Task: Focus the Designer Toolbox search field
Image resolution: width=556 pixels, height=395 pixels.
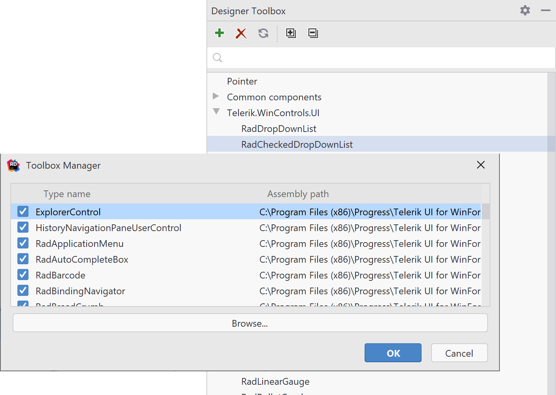Action: pyautogui.click(x=381, y=58)
